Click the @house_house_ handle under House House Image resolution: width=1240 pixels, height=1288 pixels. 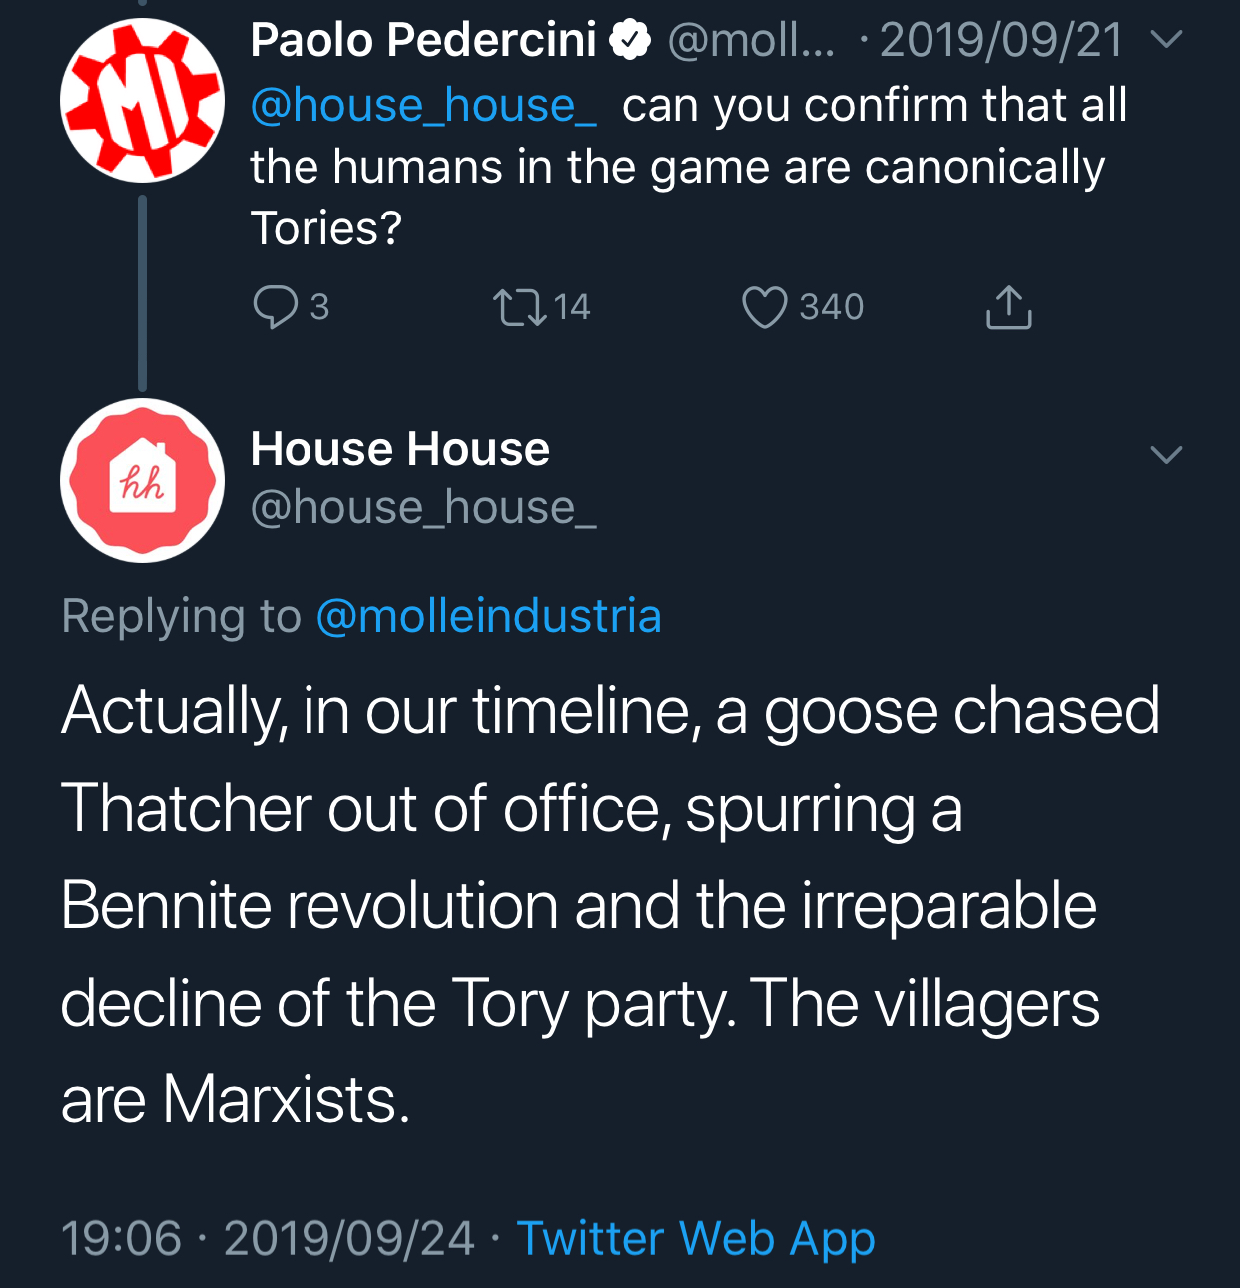pyautogui.click(x=423, y=508)
